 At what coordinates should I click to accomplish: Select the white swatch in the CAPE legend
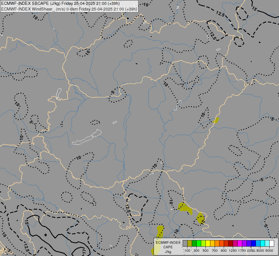pyautogui.click(x=272, y=243)
